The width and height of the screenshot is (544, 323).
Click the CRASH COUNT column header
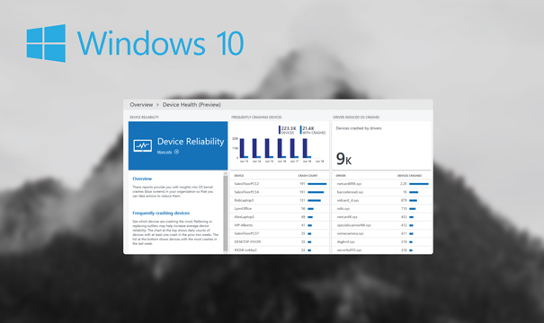click(x=308, y=176)
